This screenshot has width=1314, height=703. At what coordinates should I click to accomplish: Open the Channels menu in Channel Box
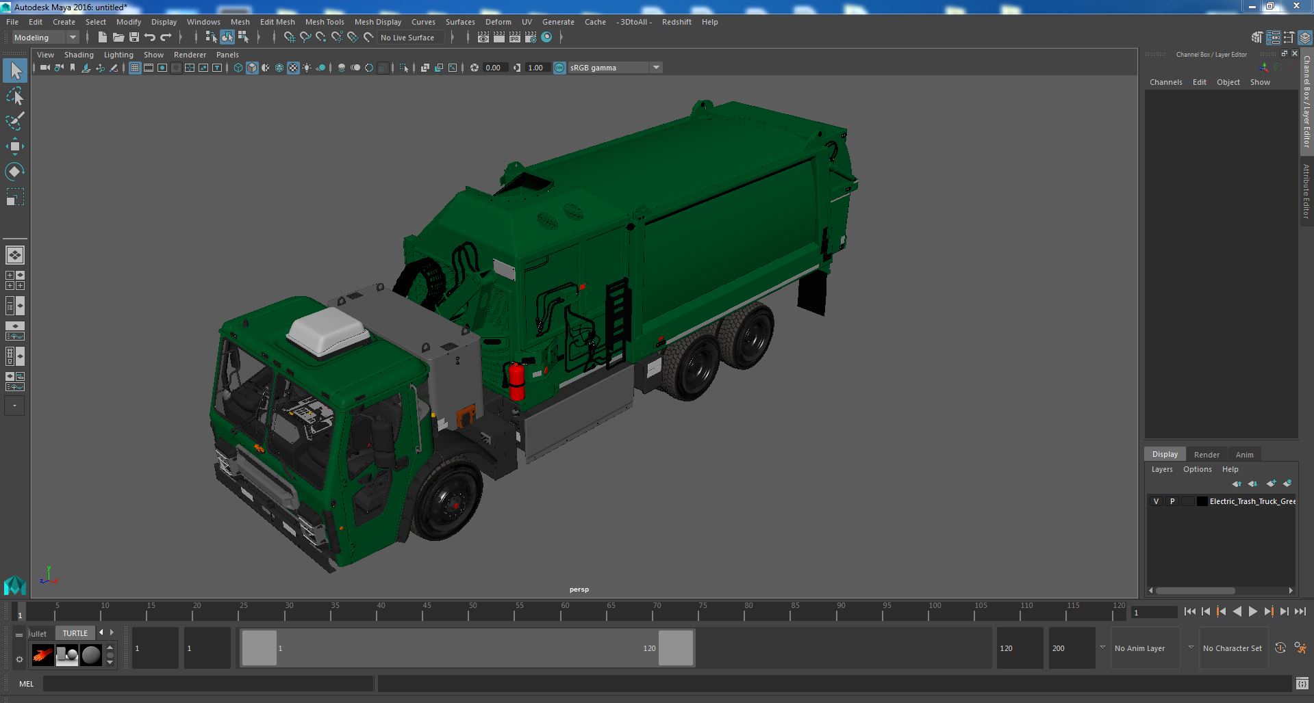[1165, 82]
